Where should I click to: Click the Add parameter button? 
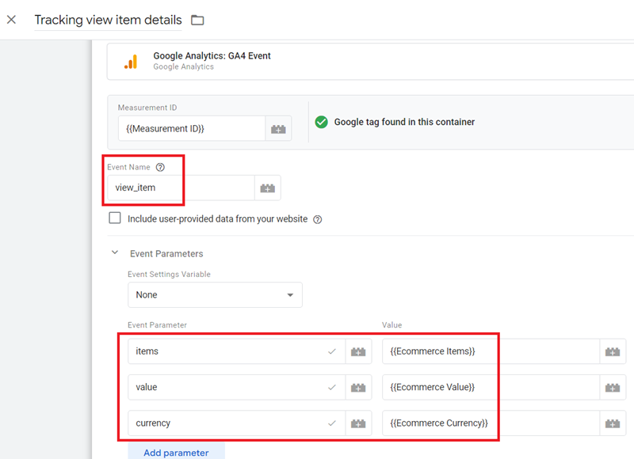pos(176,452)
